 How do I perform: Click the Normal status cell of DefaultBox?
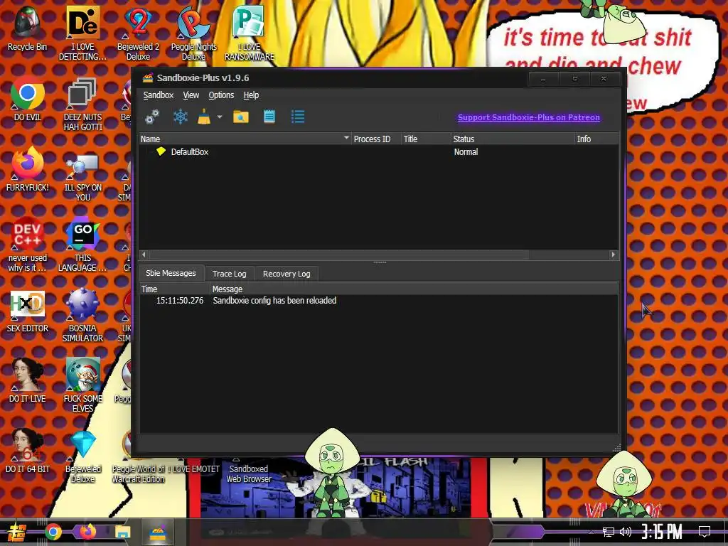tap(466, 152)
